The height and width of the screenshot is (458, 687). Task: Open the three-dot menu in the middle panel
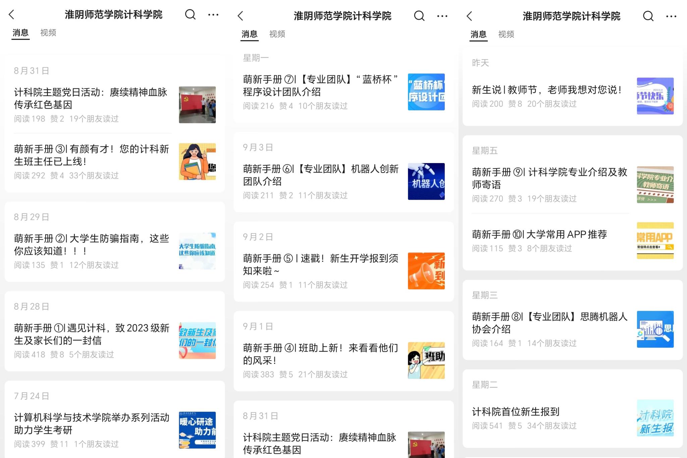pyautogui.click(x=442, y=16)
